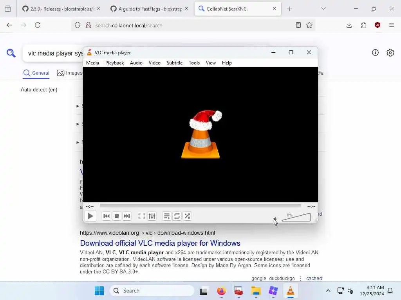
Task: Click the VLC seek progress bar
Action: click(200, 205)
